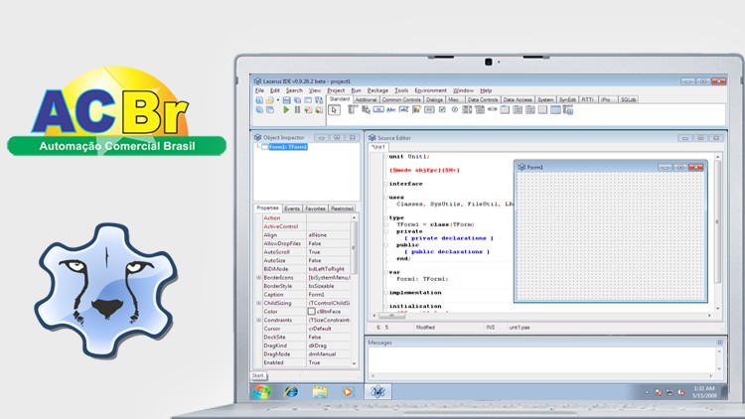The width and height of the screenshot is (745, 419).
Task: Pick the TMemo component icon
Action: (416, 110)
